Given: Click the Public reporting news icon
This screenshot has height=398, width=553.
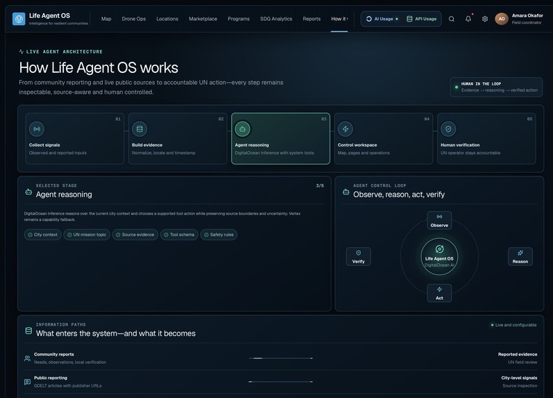Looking at the screenshot, I should tap(27, 382).
